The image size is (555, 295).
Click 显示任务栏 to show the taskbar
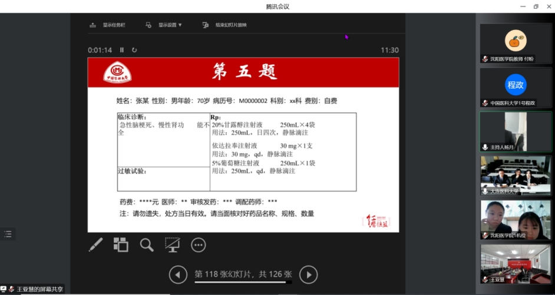(108, 25)
